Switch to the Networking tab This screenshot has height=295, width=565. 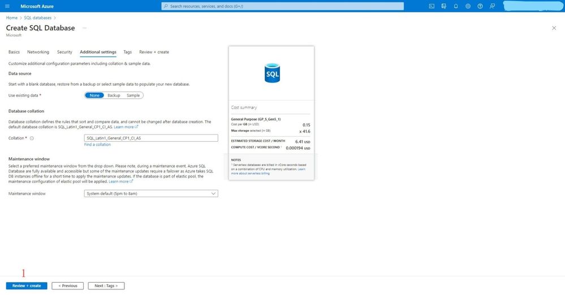point(38,52)
